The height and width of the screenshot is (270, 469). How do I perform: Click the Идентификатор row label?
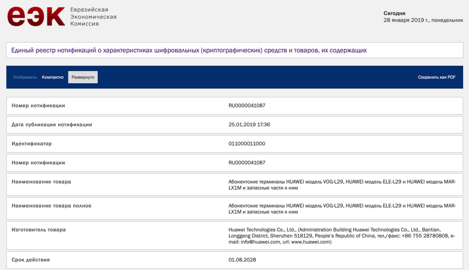(32, 144)
